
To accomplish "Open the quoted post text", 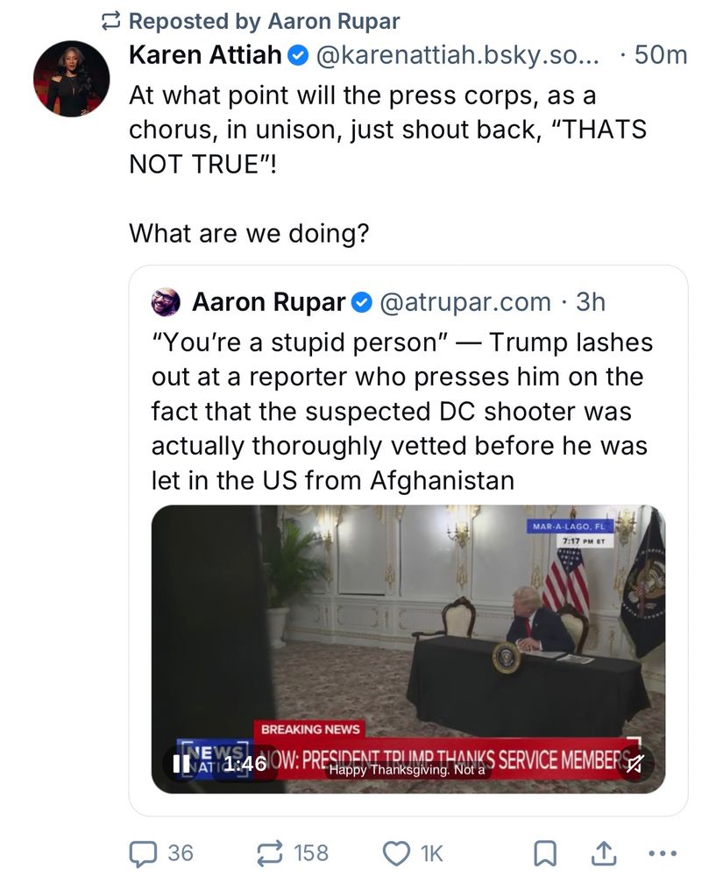I will (x=401, y=411).
